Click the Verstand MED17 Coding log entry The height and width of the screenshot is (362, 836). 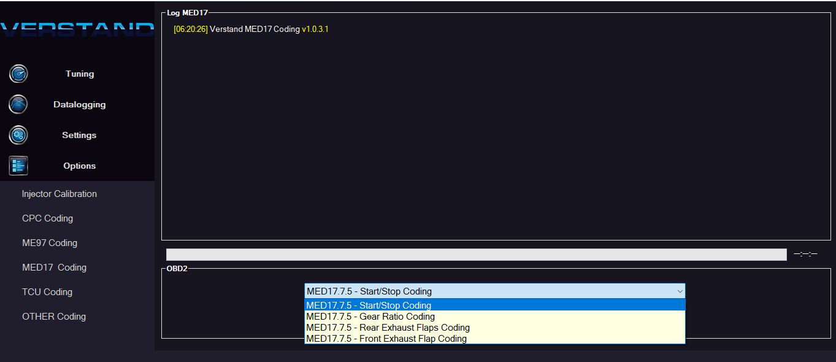[x=251, y=29]
